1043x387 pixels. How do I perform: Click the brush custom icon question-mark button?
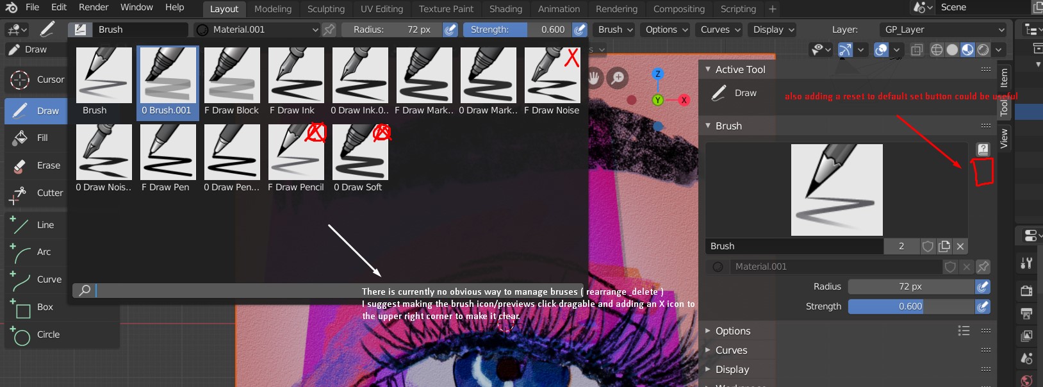(x=983, y=149)
